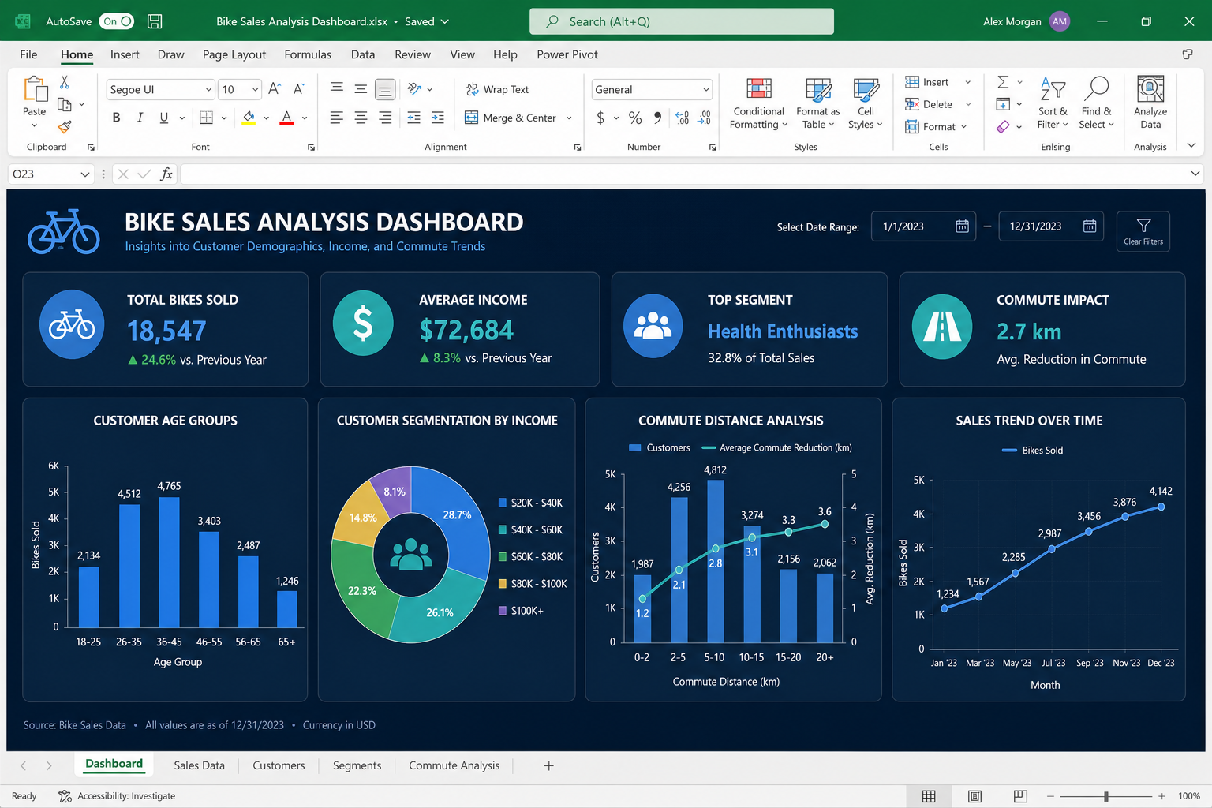Open the end date calendar icon

coord(1089,226)
